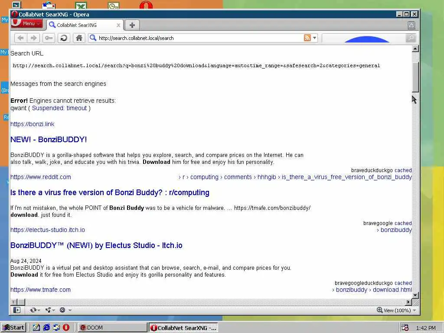The image size is (444, 333).
Task: Open 'BonziBUDDY (NEW!) by Electus Studio' result
Action: pyautogui.click(x=96, y=245)
